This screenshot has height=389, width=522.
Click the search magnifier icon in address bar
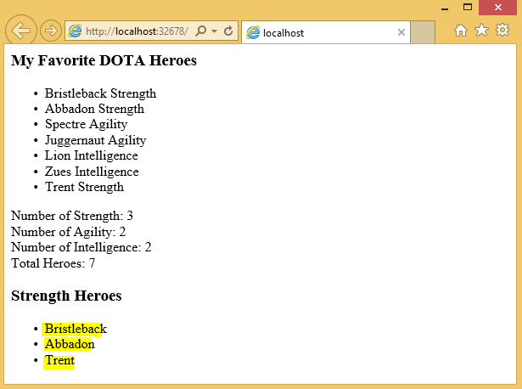tap(201, 31)
